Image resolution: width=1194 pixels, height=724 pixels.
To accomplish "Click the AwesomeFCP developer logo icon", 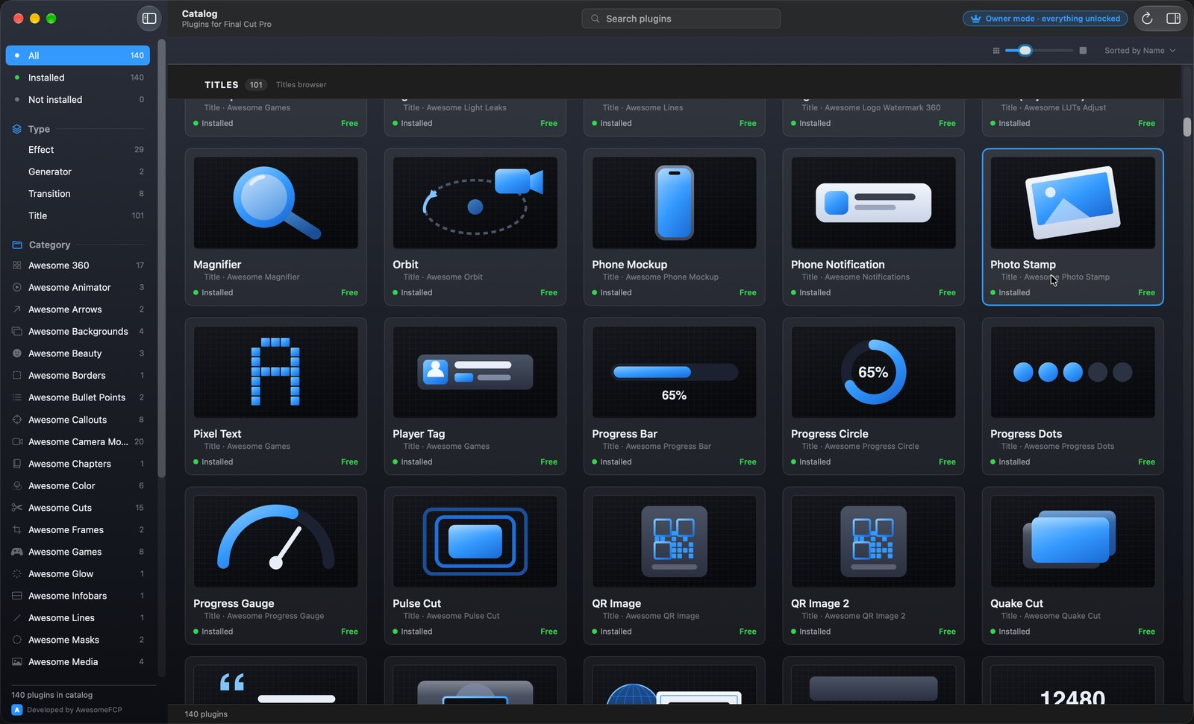I will [x=17, y=710].
